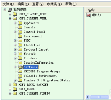The image size is (111, 100).
Task: Select the (默认) value entry
Action: (97, 15)
